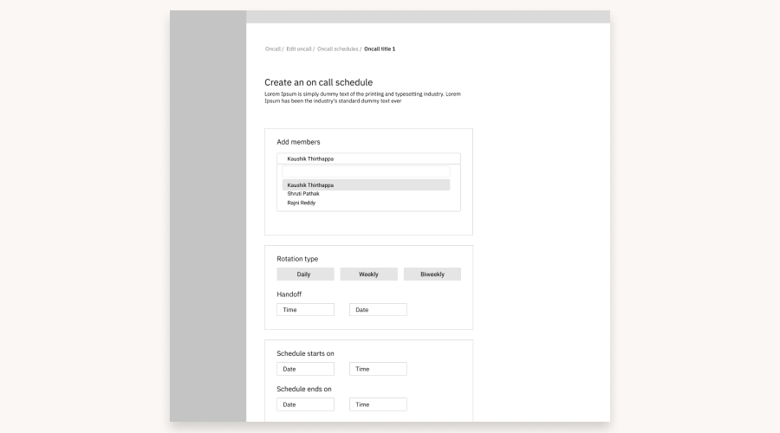The width and height of the screenshot is (780, 433).
Task: Choose Biweekly rotation type
Action: 432,275
